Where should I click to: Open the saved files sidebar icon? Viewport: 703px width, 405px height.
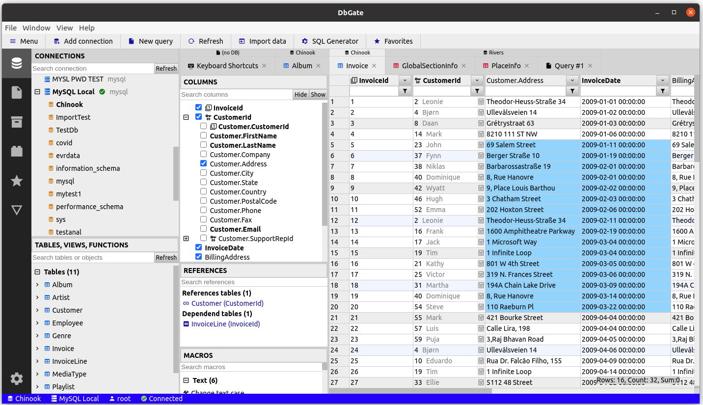tap(17, 93)
